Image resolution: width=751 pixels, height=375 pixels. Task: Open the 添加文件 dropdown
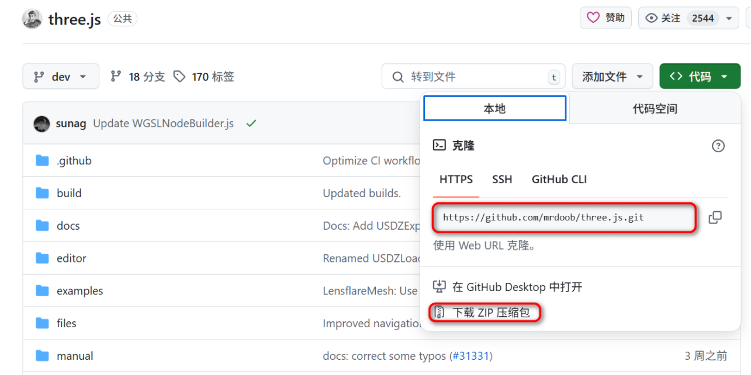pyautogui.click(x=612, y=76)
